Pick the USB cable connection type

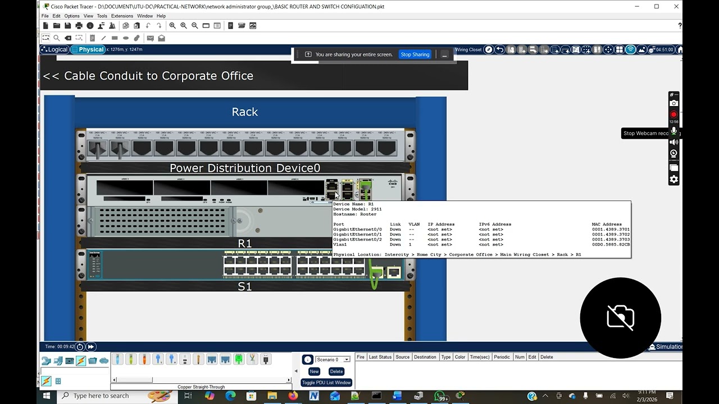(266, 359)
